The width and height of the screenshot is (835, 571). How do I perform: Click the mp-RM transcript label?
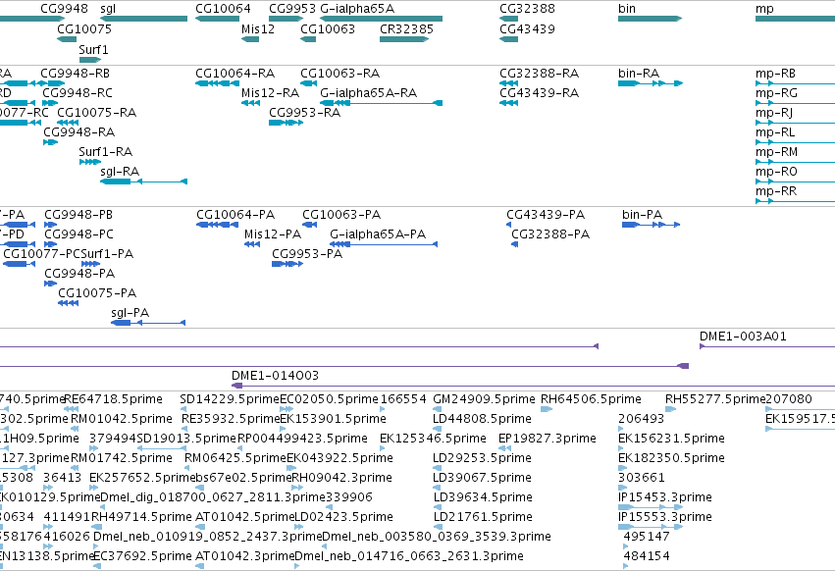[776, 152]
